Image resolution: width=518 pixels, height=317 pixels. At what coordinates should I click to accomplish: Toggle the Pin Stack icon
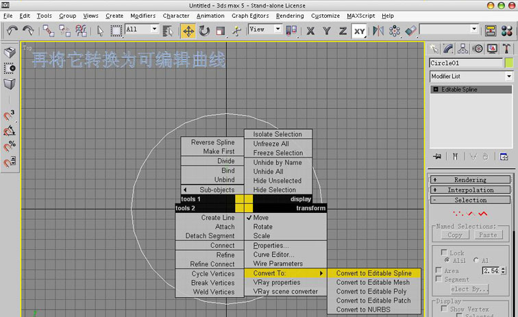click(x=437, y=156)
